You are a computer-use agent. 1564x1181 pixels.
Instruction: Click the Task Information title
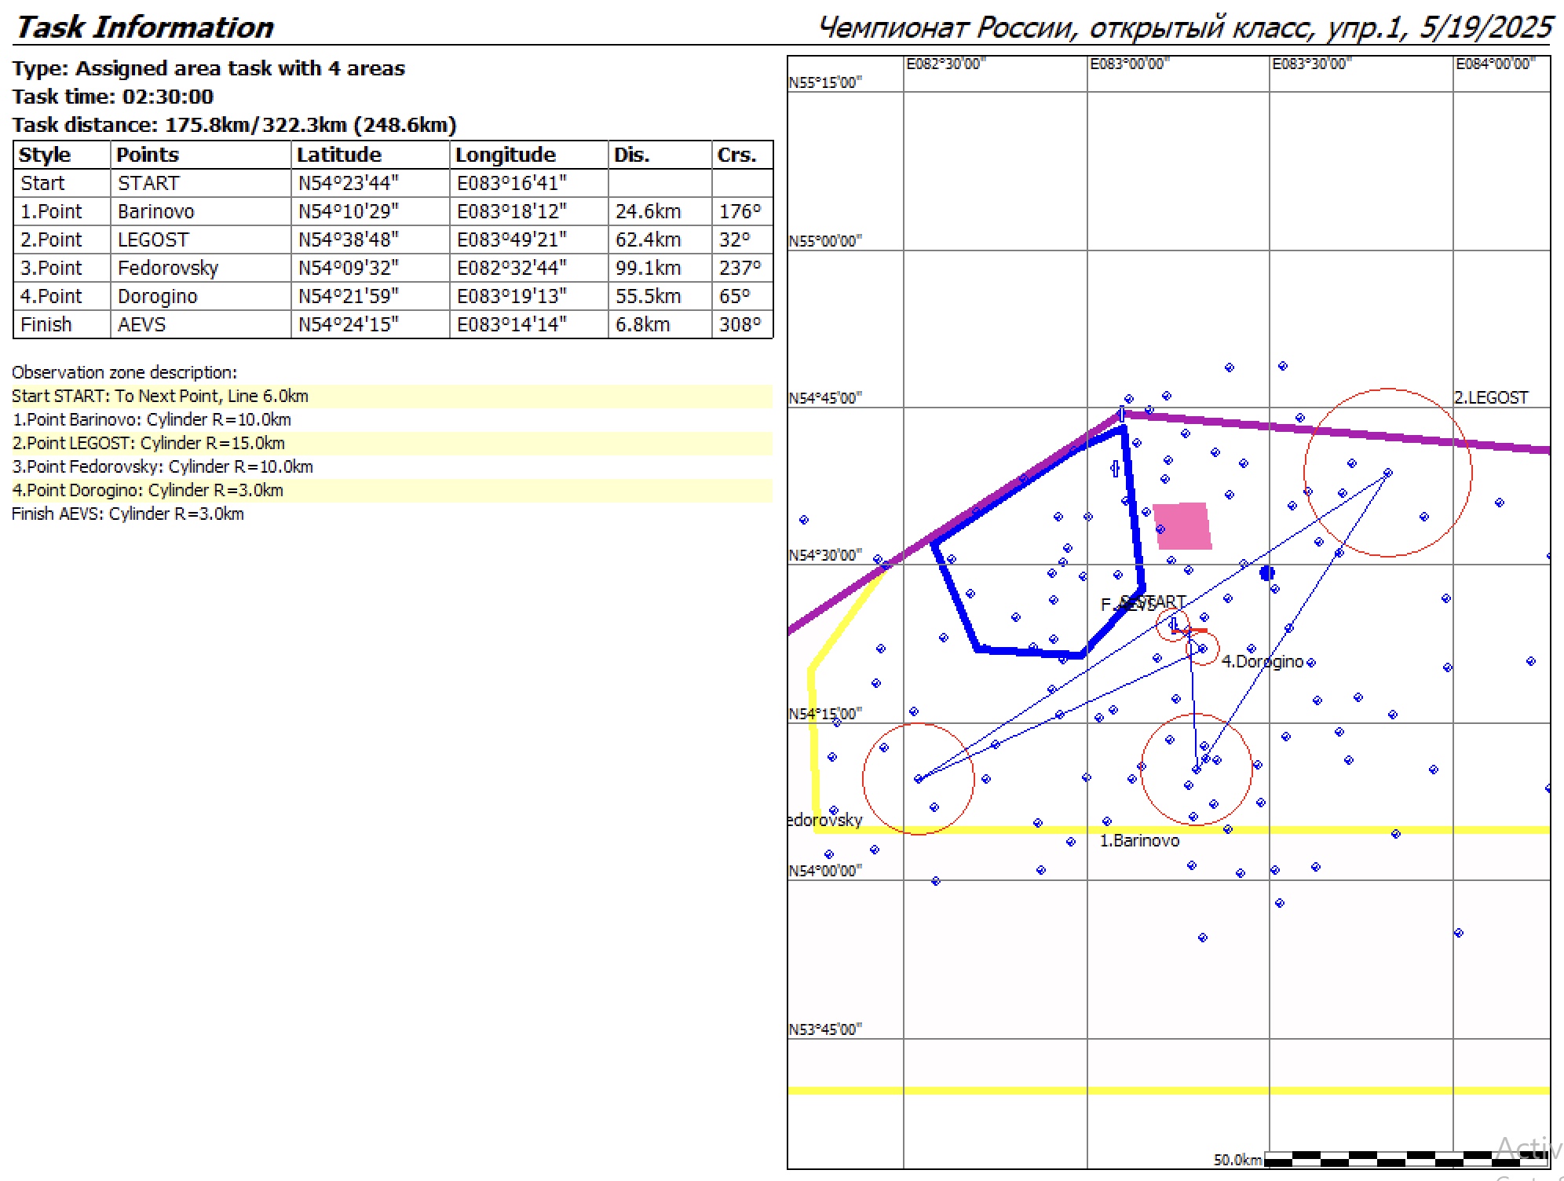click(x=144, y=27)
